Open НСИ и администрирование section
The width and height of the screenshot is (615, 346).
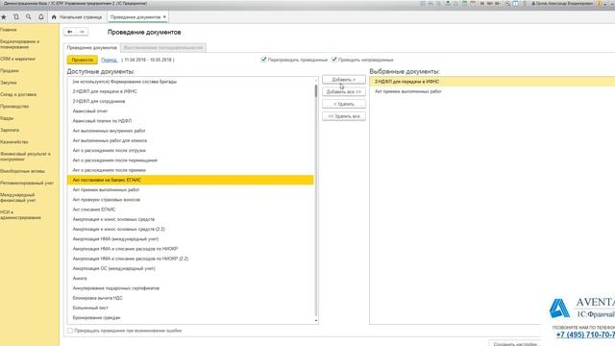20,215
